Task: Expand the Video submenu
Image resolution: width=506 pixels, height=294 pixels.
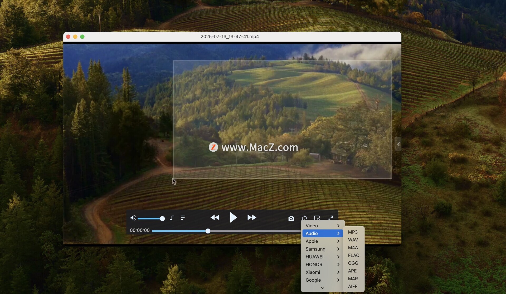Action: pos(322,226)
